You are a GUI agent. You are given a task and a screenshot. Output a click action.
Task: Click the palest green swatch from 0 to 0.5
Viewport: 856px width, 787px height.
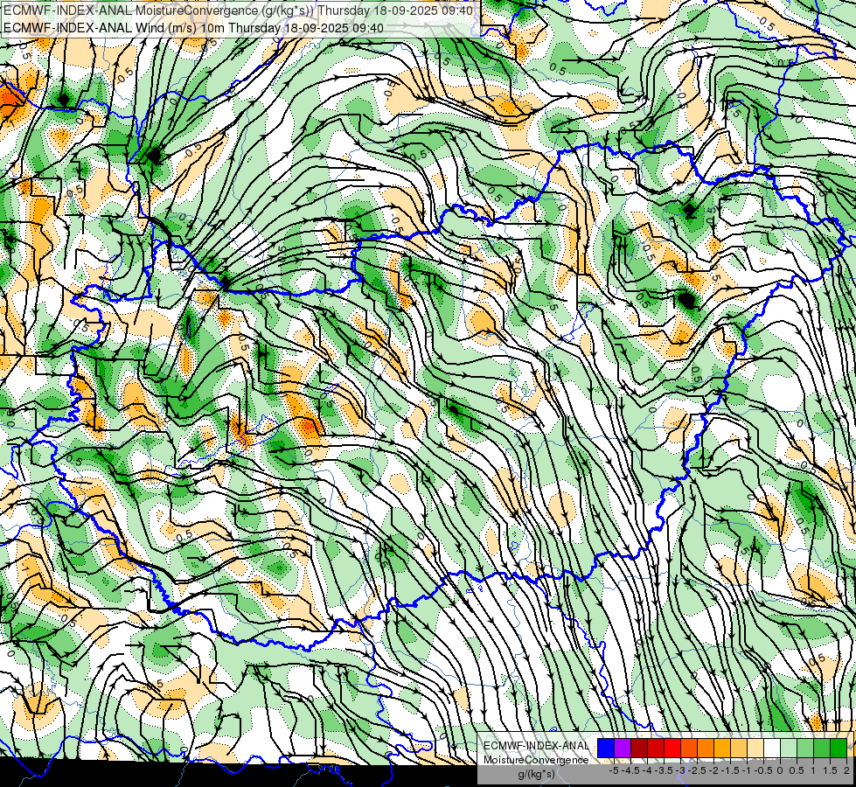click(x=789, y=749)
